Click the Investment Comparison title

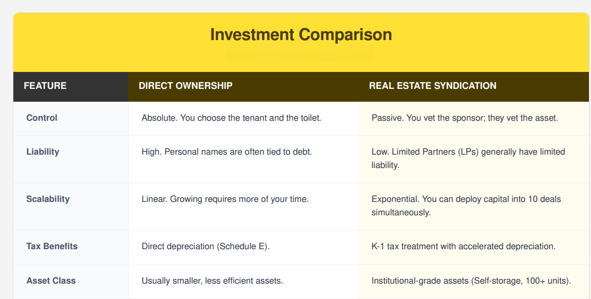301,34
